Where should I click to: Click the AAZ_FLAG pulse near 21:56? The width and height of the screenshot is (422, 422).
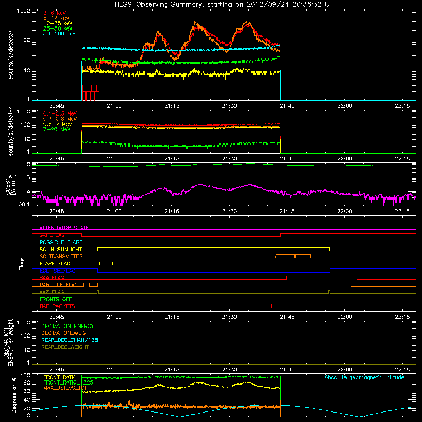(329, 292)
